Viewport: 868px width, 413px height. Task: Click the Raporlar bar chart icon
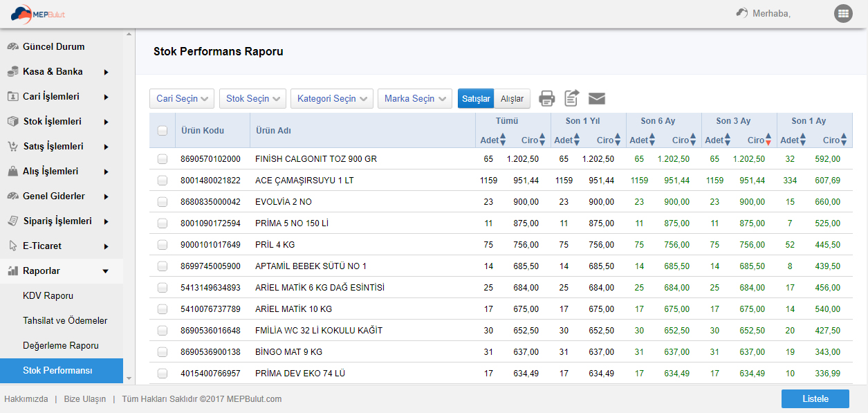[x=12, y=271]
